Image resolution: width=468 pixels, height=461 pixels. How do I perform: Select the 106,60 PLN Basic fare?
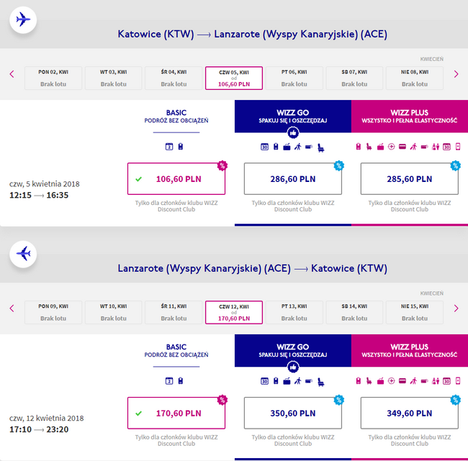pos(176,179)
